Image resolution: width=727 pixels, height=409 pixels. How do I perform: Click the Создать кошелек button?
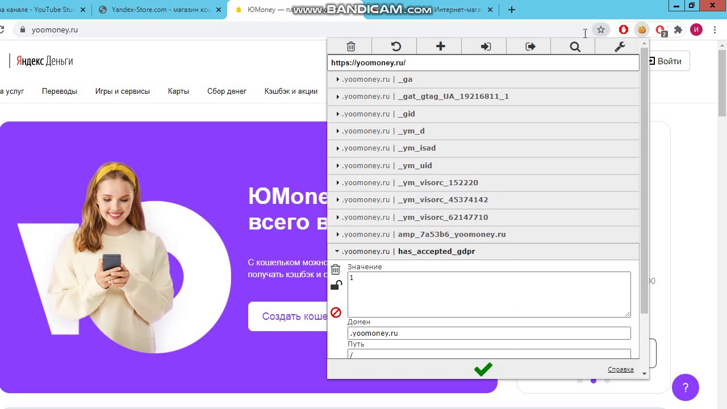coord(288,316)
